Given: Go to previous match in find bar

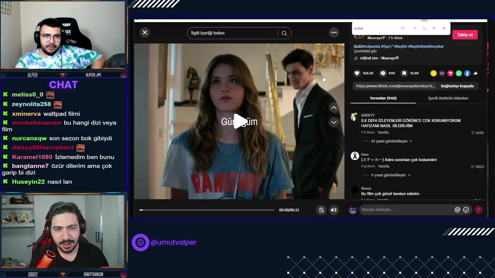Looking at the screenshot, I should (x=415, y=28).
